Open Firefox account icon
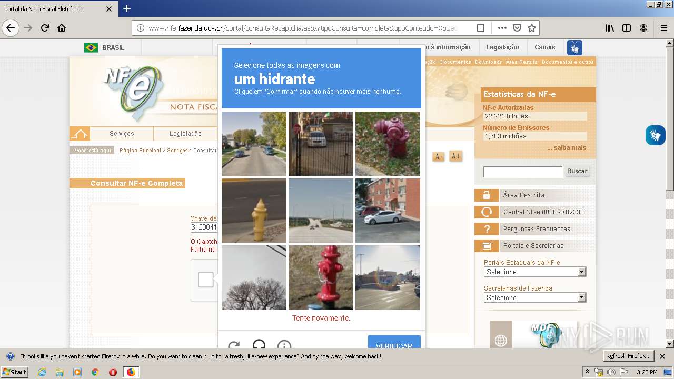The image size is (674, 379). (643, 28)
